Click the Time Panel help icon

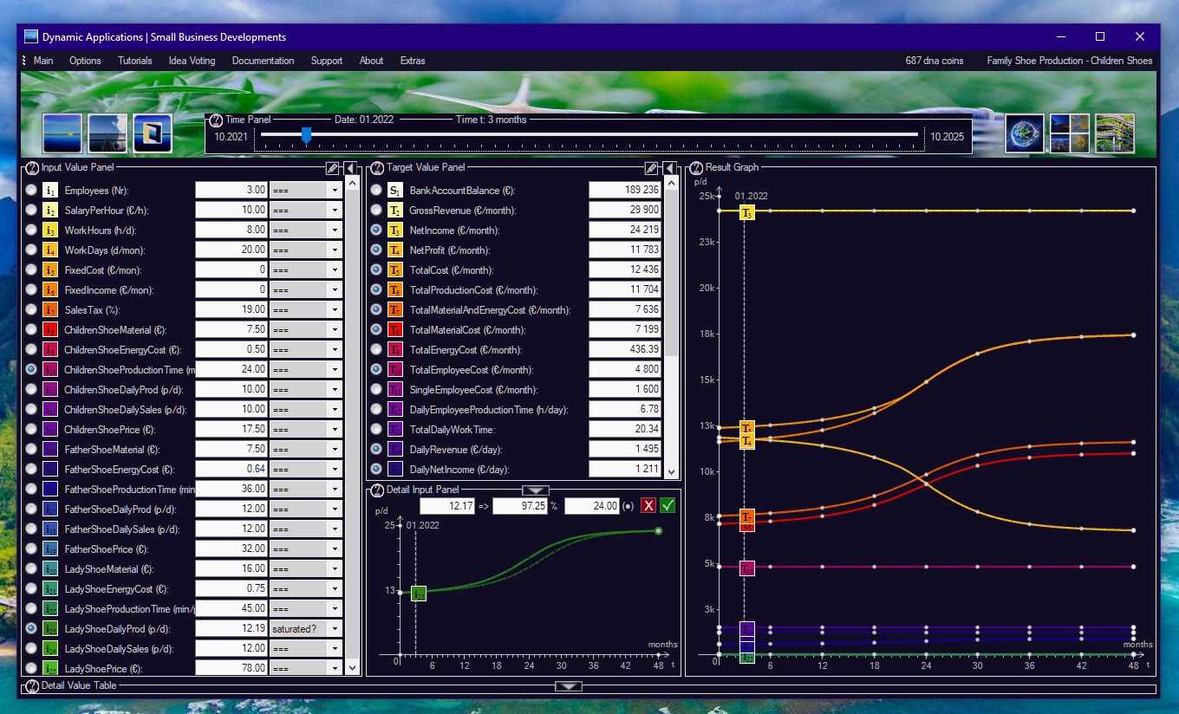point(217,120)
